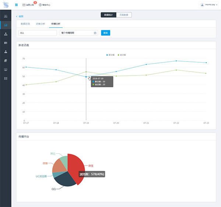Click the green data point at 07-22
Image resolution: width=221 pixels, height=207 pixels.
pos(176,70)
